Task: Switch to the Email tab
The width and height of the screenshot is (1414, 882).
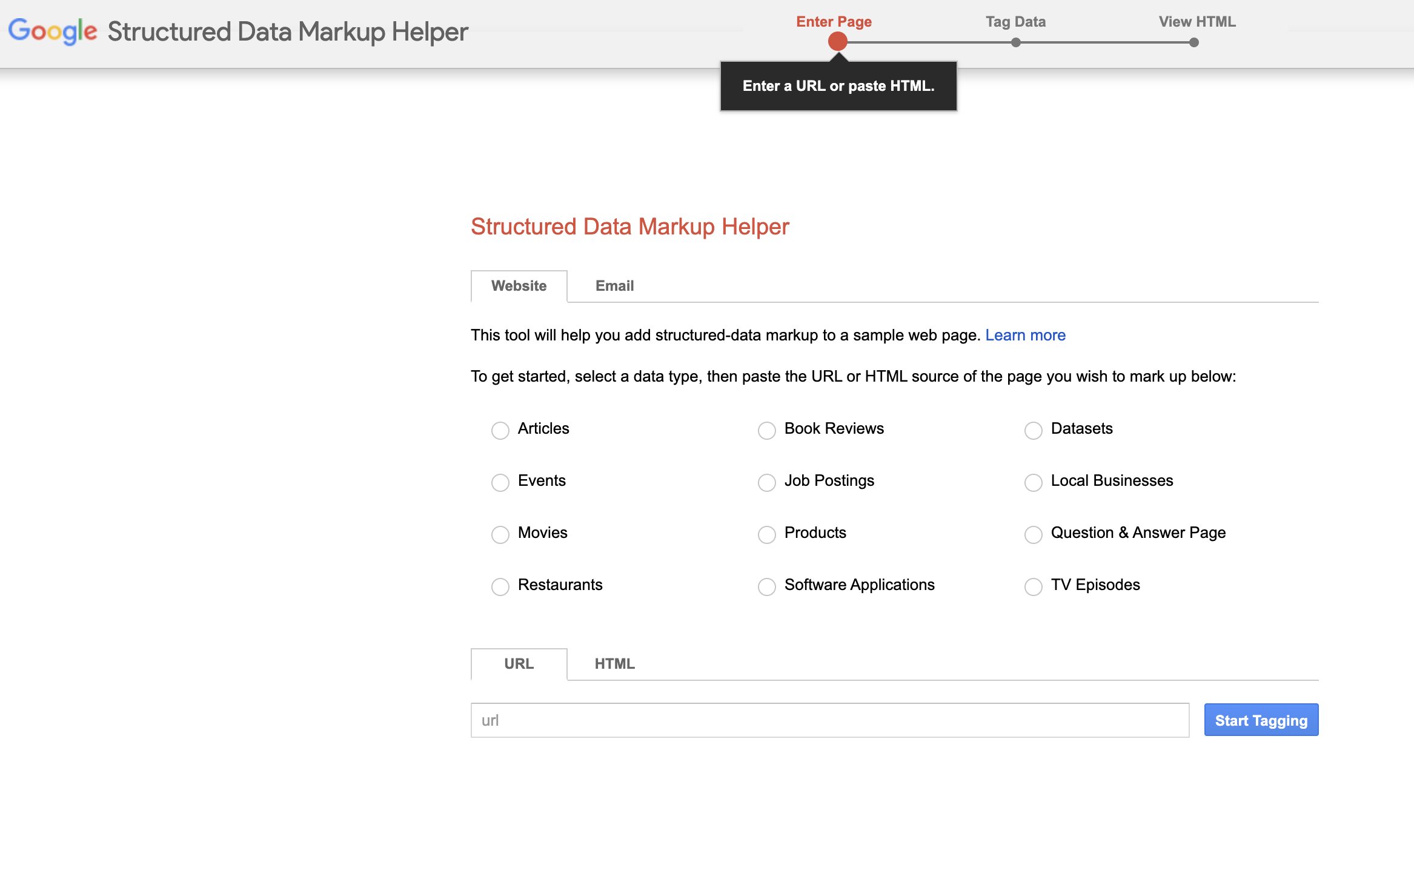Action: pos(614,286)
